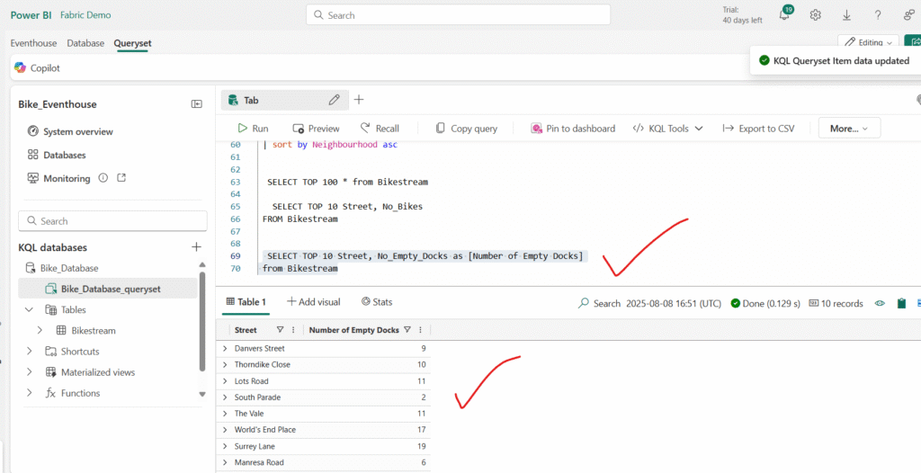The width and height of the screenshot is (921, 473).
Task: Click the sidebar vertical scrollbar
Action: pyautogui.click(x=202, y=321)
